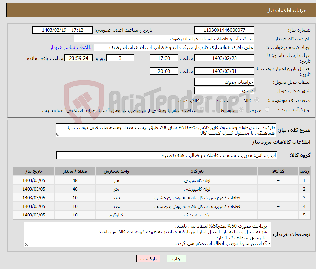Click the need date in row 5
The image size is (316, 269).
(x=34, y=215)
